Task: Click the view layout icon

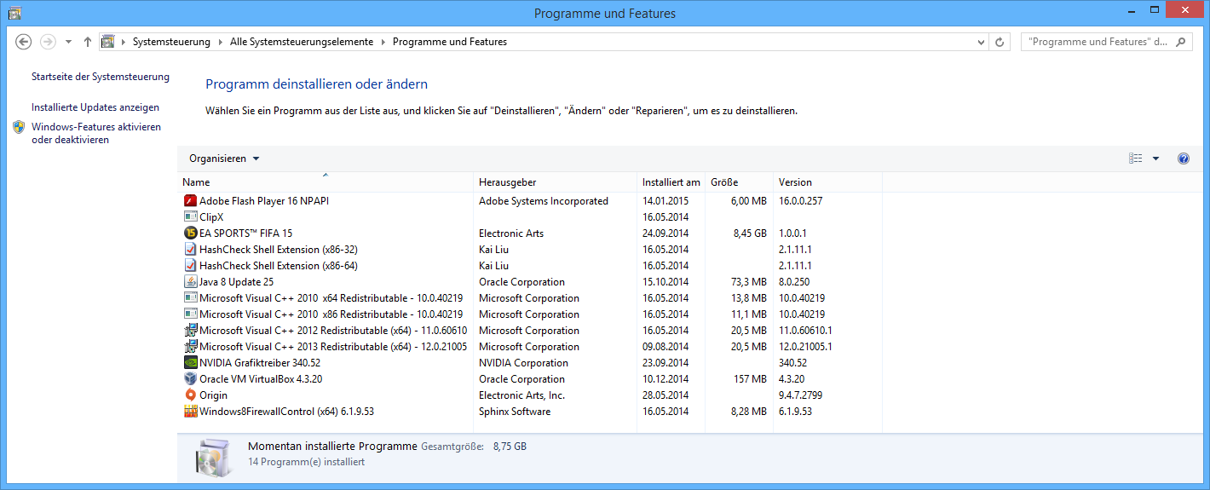Action: (1135, 159)
